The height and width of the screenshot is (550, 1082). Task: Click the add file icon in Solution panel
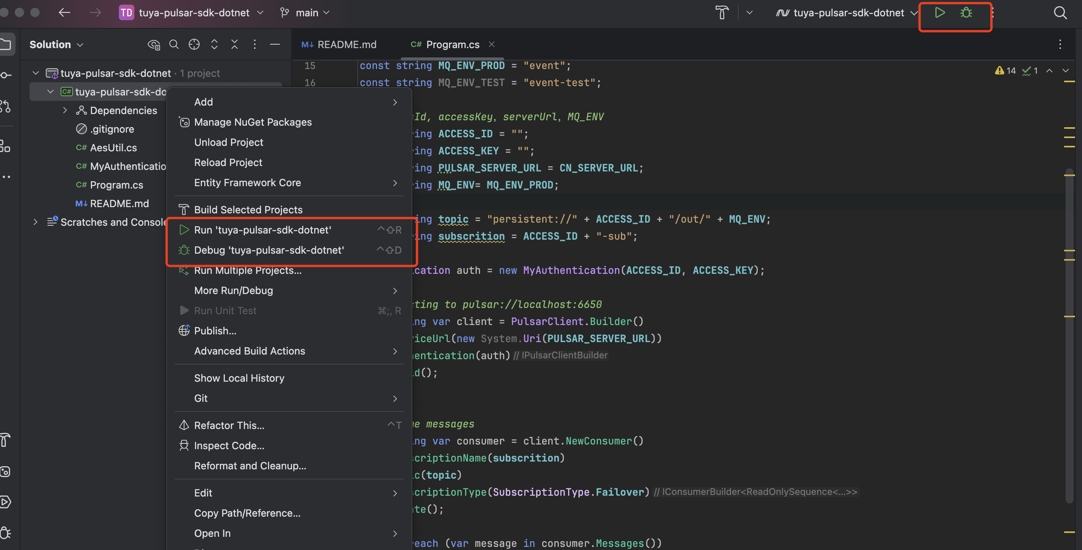pyautogui.click(x=194, y=44)
